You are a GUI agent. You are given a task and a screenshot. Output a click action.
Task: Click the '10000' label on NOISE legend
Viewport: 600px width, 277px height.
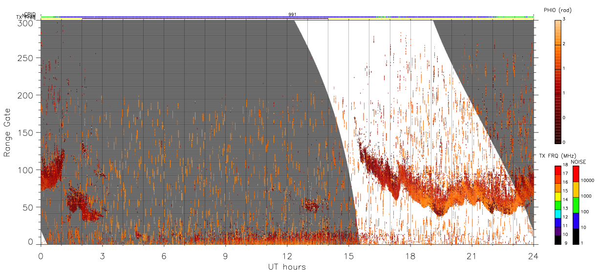[588, 180]
